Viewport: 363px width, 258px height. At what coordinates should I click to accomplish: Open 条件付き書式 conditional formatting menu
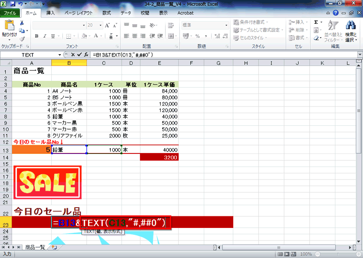(251, 22)
